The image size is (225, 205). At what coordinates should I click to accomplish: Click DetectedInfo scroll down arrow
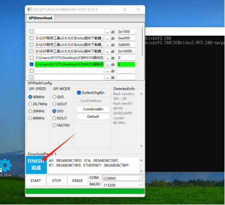pyautogui.click(x=141, y=146)
